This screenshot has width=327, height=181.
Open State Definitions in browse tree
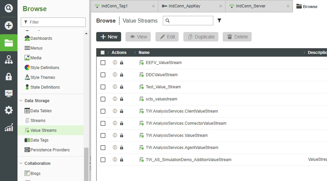pos(42,87)
